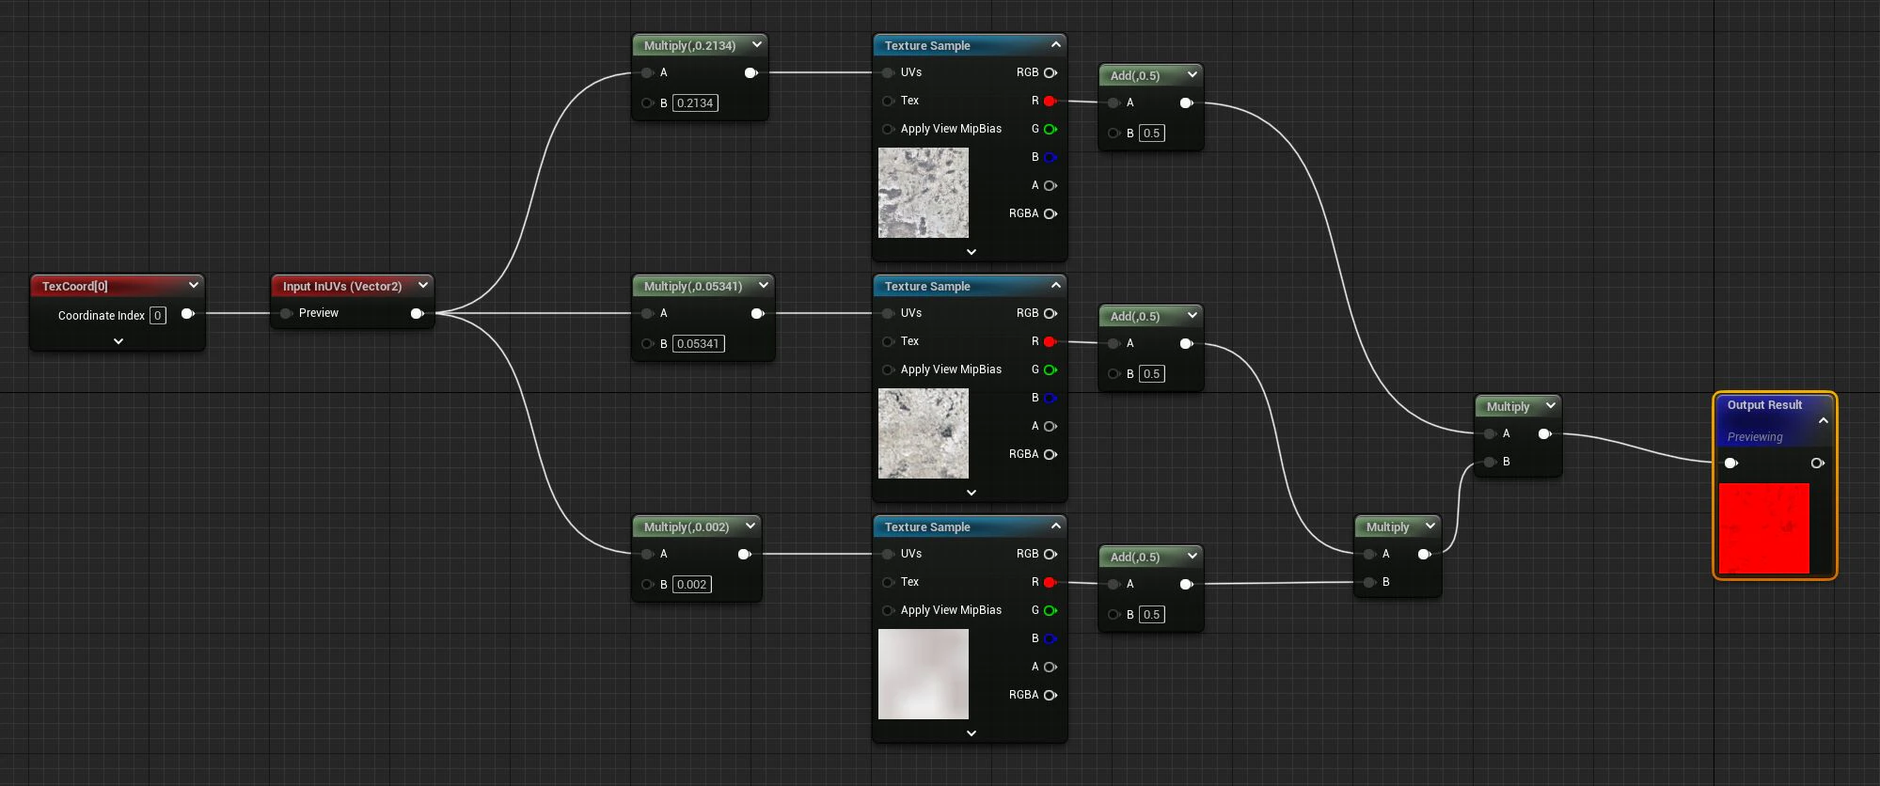Click the Previewing label in Output Result
Viewport: 1880px width, 786px height.
(x=1755, y=437)
